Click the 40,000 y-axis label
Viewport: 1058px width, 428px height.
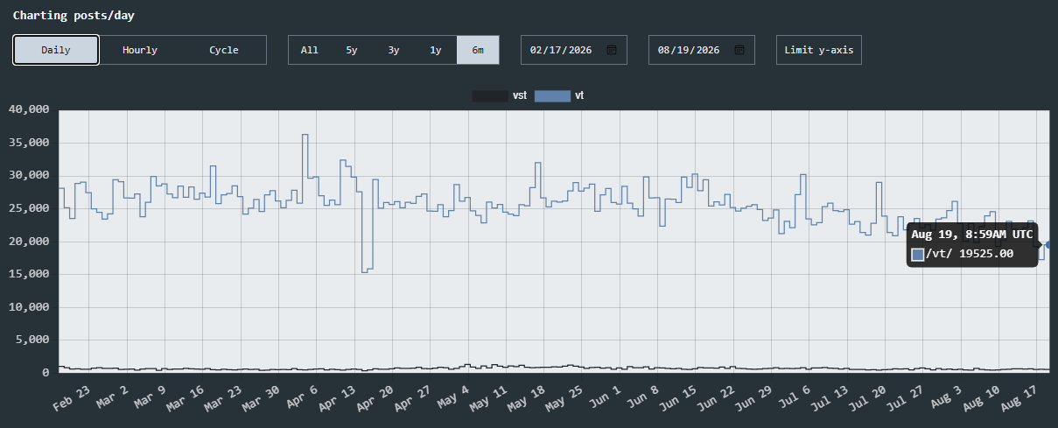tap(28, 109)
